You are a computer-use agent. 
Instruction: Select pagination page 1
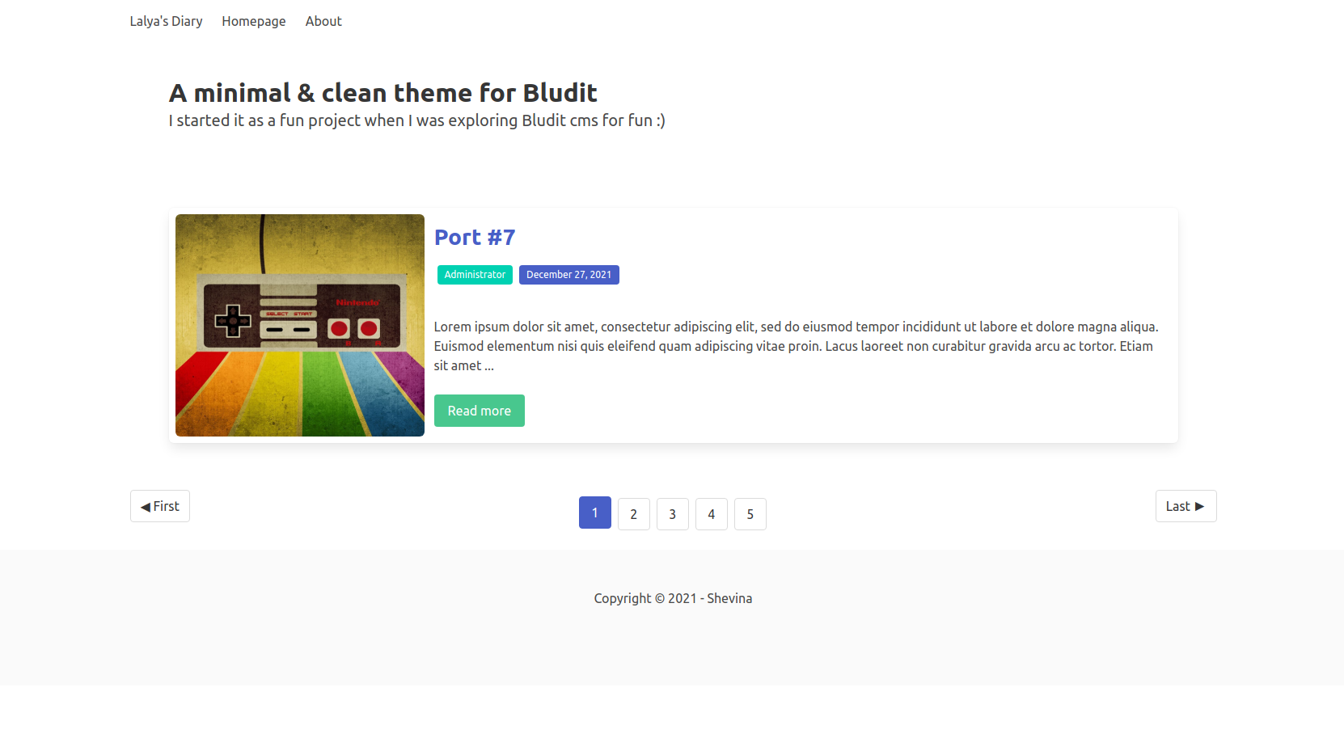(595, 513)
